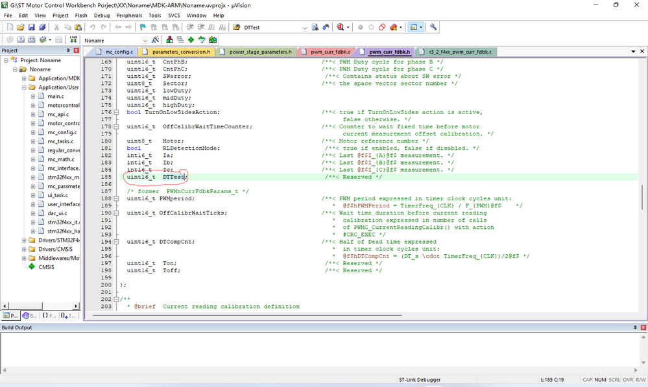Click the editor vertical scrollbar thumb

coord(643,198)
